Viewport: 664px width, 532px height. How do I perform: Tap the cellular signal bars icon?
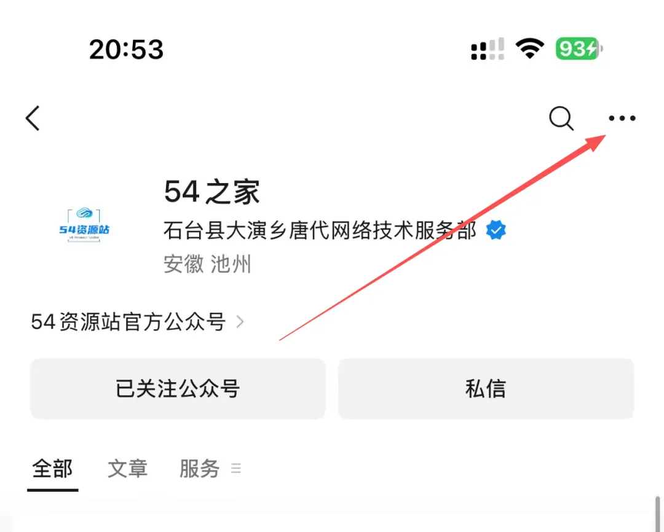tap(488, 49)
